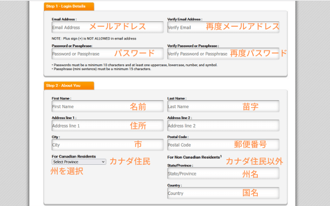Click the Country input field
The height and width of the screenshot is (206, 330).
coord(223,193)
